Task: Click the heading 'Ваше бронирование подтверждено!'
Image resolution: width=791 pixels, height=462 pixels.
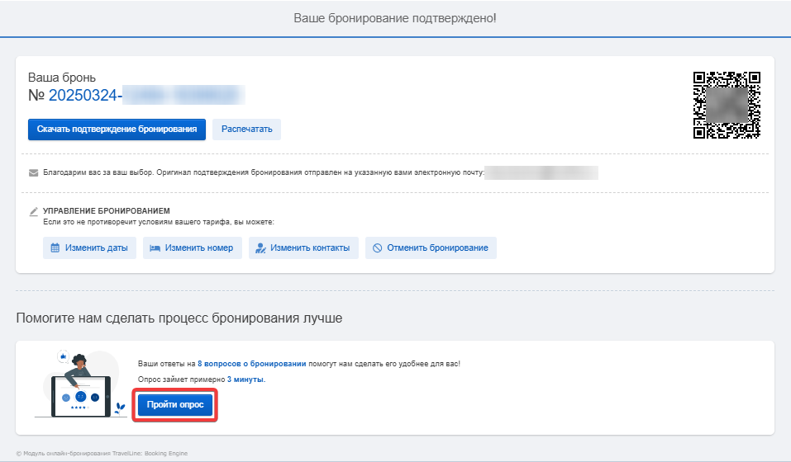Action: pyautogui.click(x=395, y=18)
